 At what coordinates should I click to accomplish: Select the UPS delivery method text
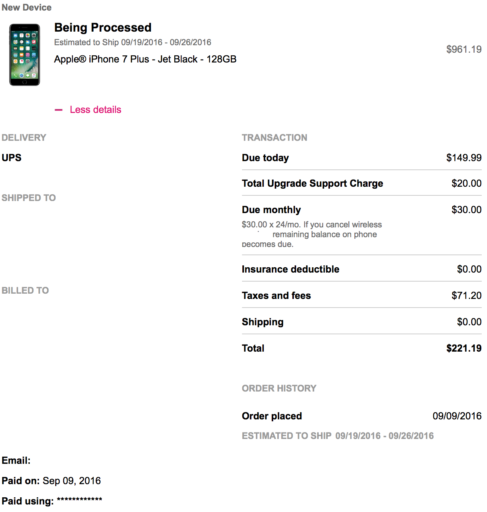(x=12, y=158)
